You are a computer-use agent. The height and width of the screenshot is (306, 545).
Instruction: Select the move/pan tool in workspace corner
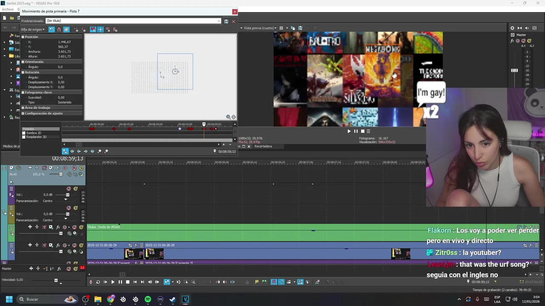(x=233, y=117)
